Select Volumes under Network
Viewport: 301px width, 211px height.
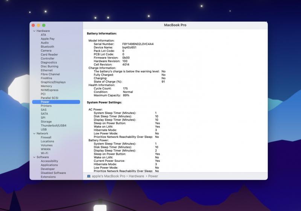[x=47, y=145]
